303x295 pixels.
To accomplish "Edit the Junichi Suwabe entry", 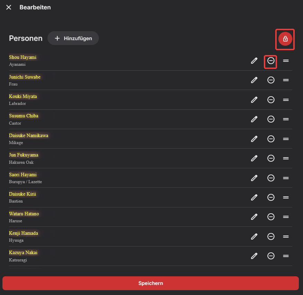I will coord(254,80).
